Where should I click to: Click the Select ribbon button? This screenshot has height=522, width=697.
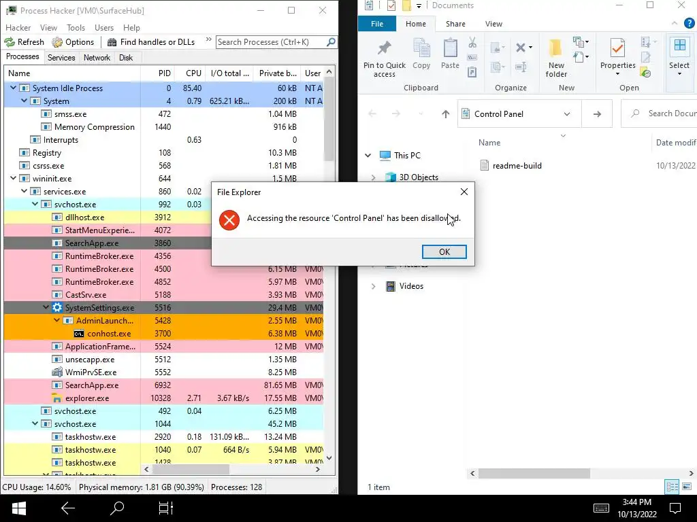point(679,57)
